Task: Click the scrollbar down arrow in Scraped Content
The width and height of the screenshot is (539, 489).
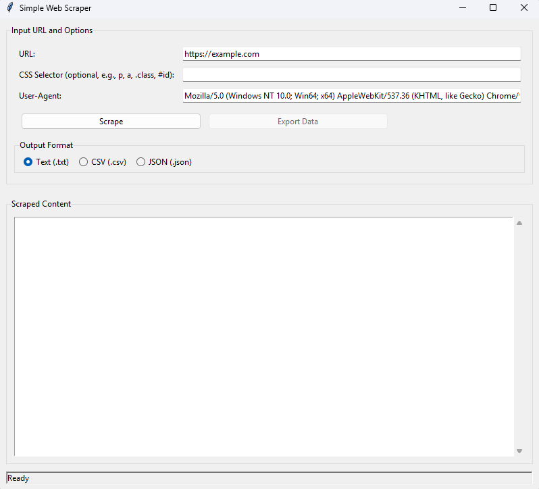Action: 519,451
